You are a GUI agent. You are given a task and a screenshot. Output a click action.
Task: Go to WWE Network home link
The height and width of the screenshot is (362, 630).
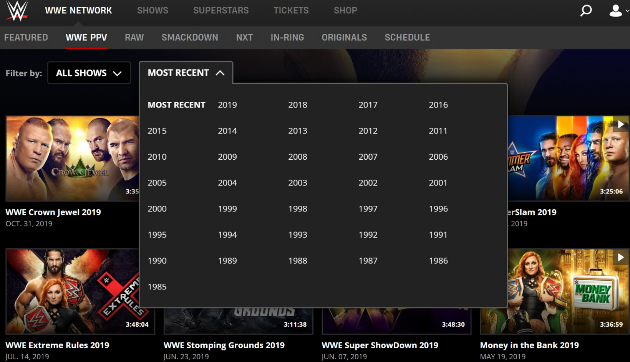tap(78, 10)
